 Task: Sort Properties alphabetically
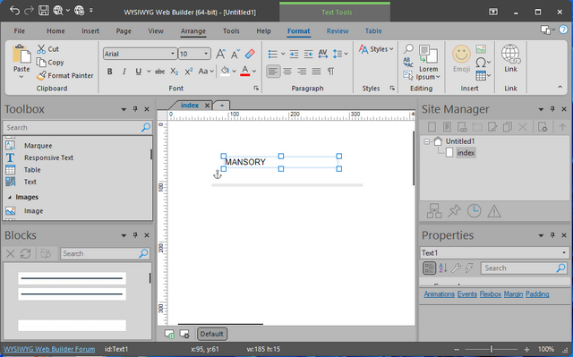click(x=443, y=268)
